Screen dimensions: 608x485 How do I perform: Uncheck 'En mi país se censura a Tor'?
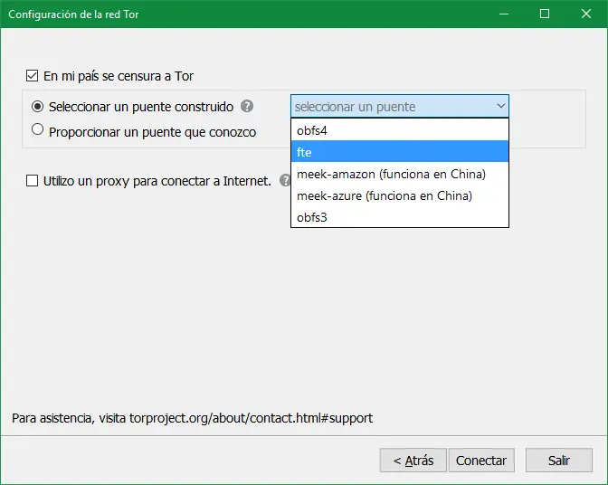click(33, 76)
